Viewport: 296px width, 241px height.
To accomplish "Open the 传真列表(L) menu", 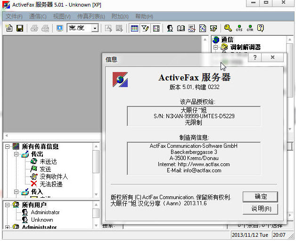I will click(91, 16).
